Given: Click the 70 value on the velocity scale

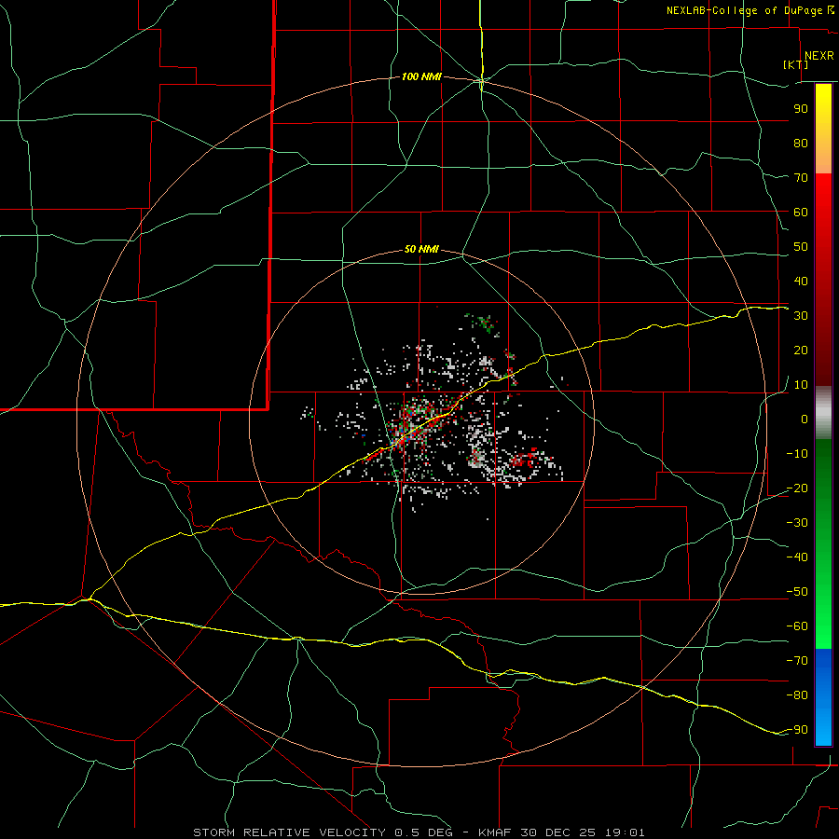Looking at the screenshot, I should pos(801,178).
